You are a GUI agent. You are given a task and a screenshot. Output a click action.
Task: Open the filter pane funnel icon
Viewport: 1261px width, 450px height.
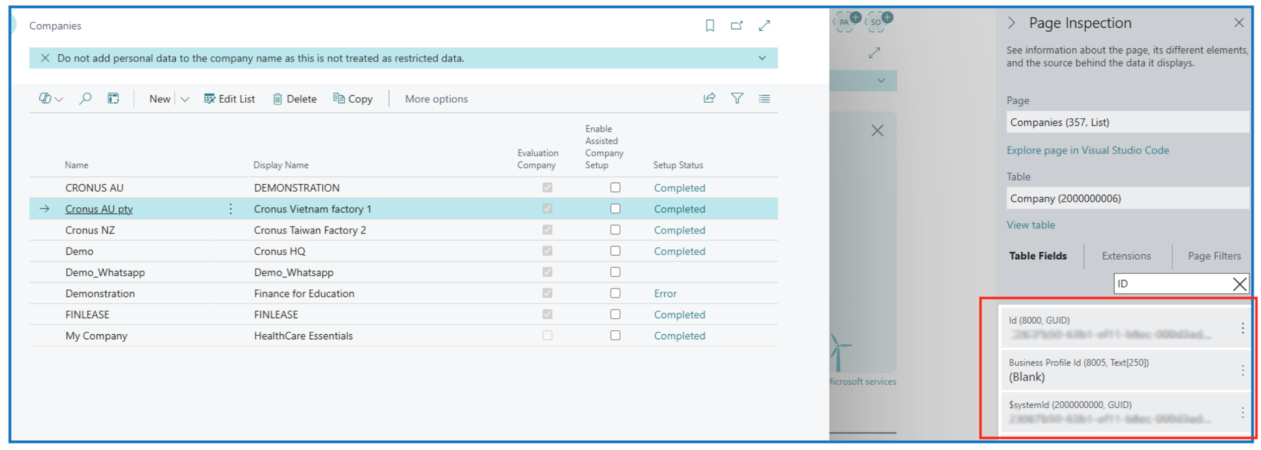tap(737, 98)
